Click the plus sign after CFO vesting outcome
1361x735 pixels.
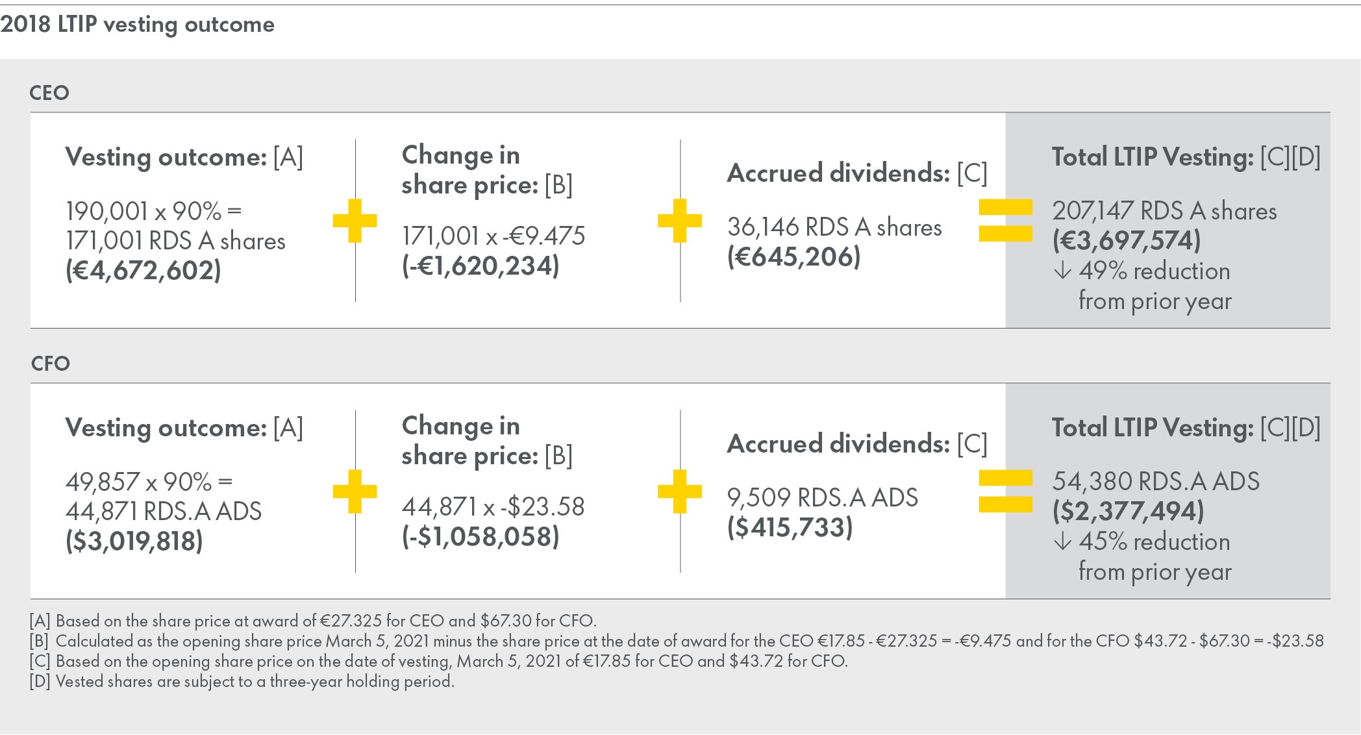[355, 492]
